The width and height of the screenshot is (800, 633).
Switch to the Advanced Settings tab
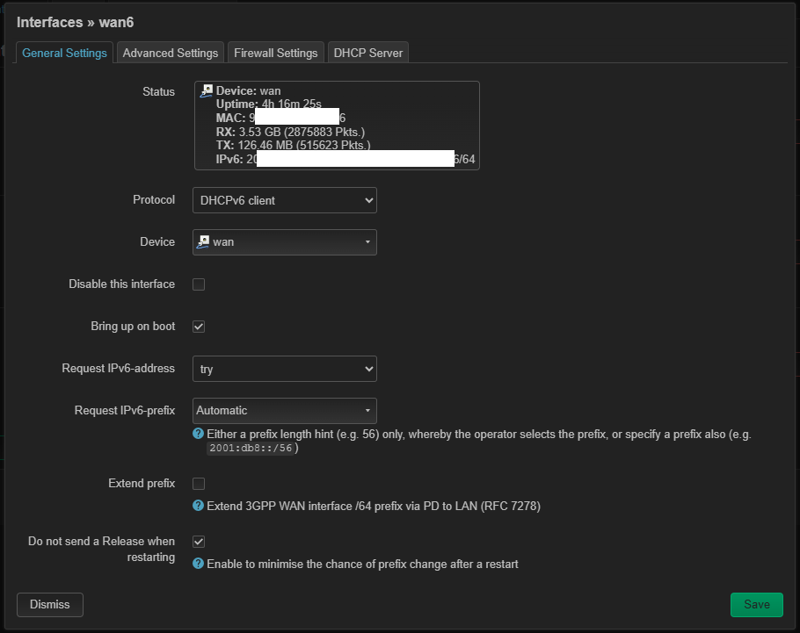click(171, 53)
